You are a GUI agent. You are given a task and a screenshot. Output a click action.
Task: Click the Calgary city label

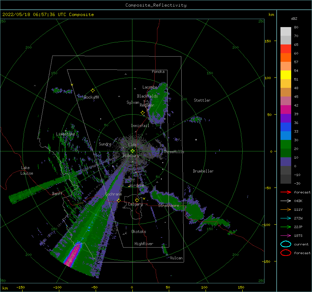click(135, 204)
